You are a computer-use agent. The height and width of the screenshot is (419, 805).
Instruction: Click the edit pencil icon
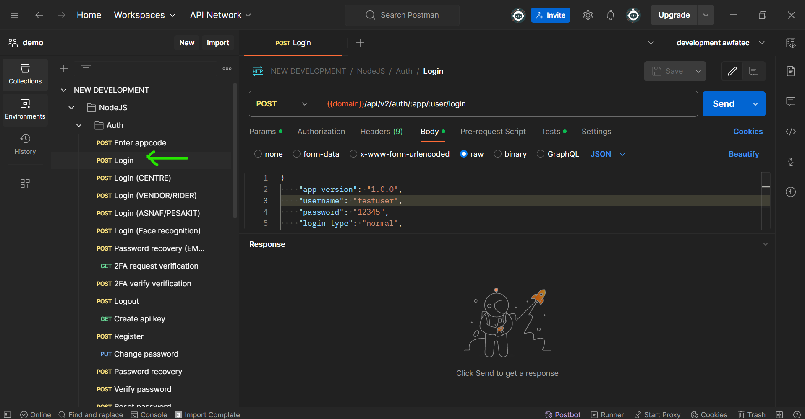coord(732,71)
